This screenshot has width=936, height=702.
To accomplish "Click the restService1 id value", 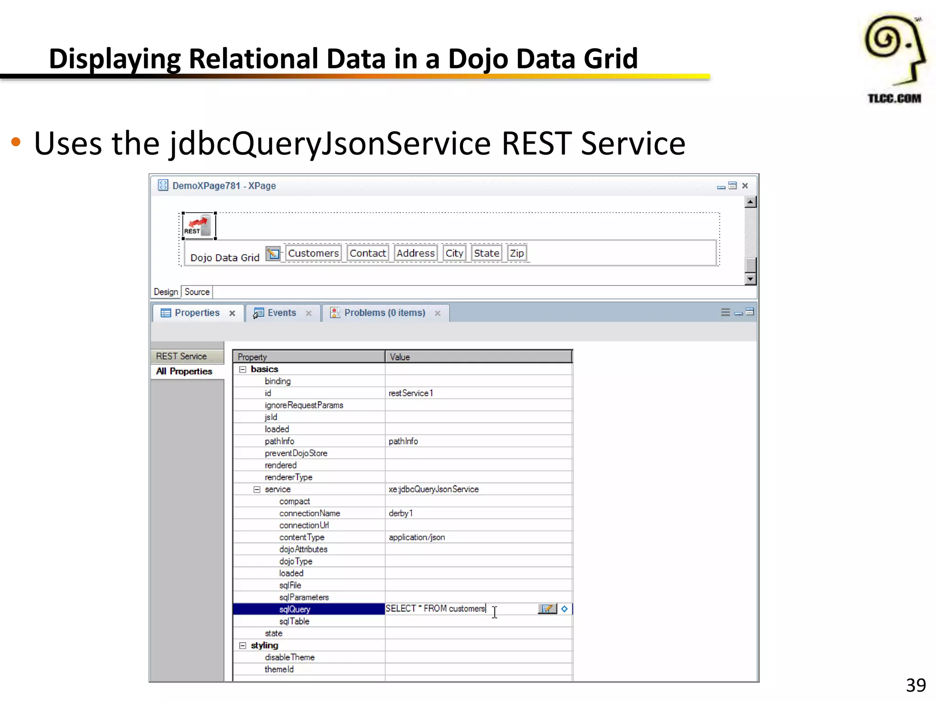I will 411,393.
